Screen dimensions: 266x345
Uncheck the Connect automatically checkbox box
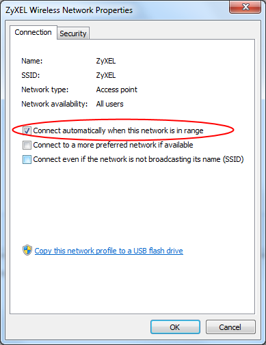pos(27,130)
